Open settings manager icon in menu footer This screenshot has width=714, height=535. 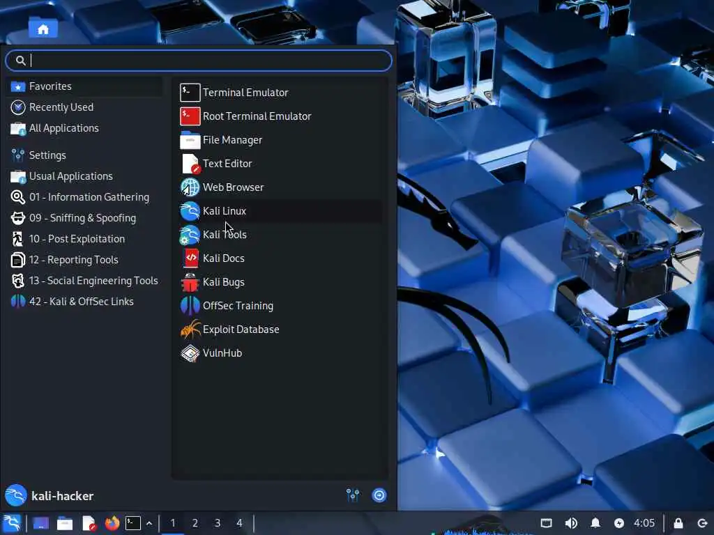click(x=353, y=495)
